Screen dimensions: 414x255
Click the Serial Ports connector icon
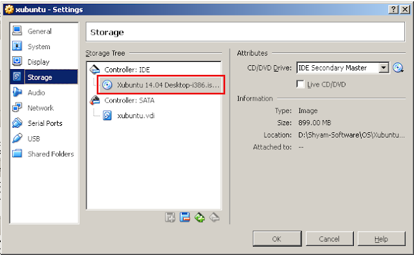[x=17, y=123]
